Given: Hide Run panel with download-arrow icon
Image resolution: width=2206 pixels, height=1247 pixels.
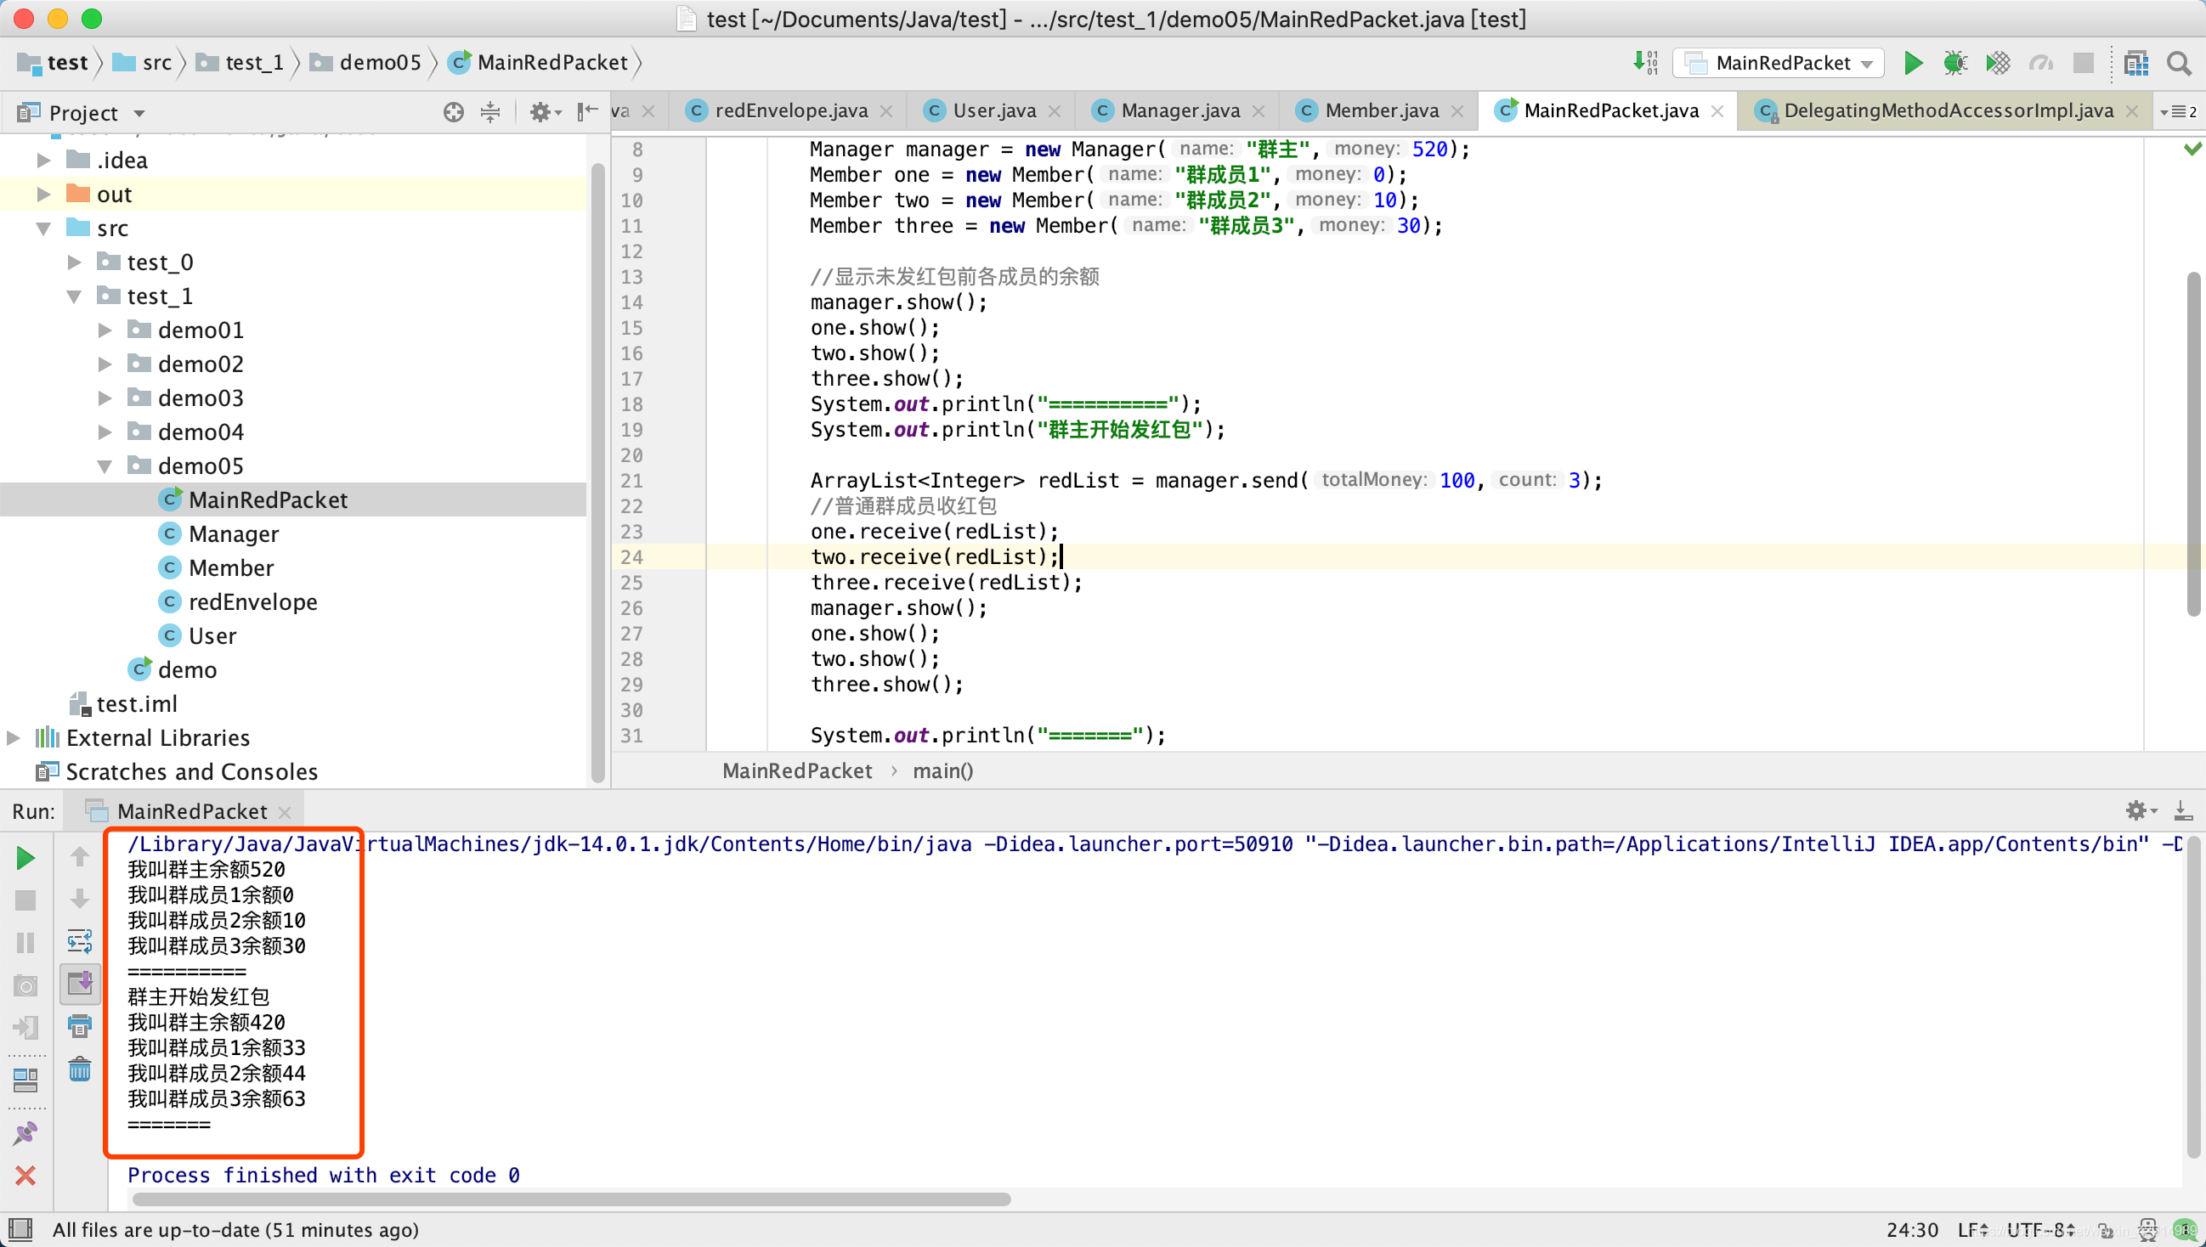Looking at the screenshot, I should pos(2182,810).
